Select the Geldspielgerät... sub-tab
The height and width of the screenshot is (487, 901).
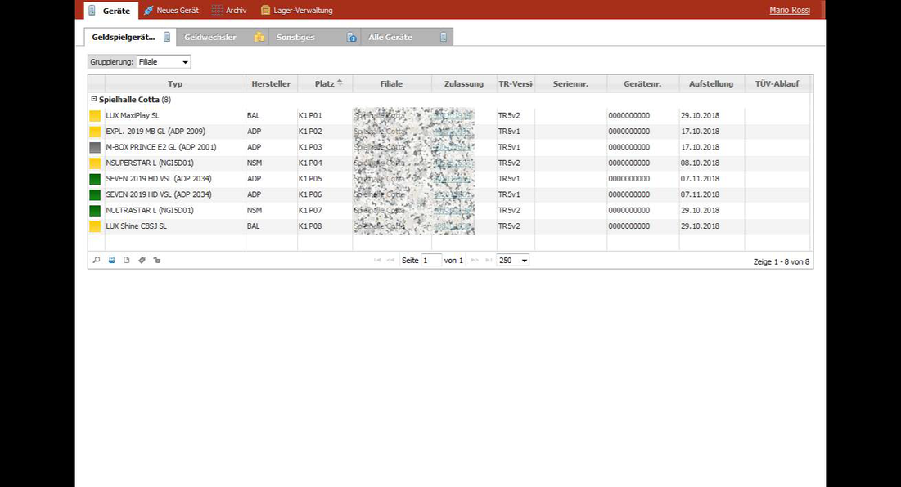[130, 38]
